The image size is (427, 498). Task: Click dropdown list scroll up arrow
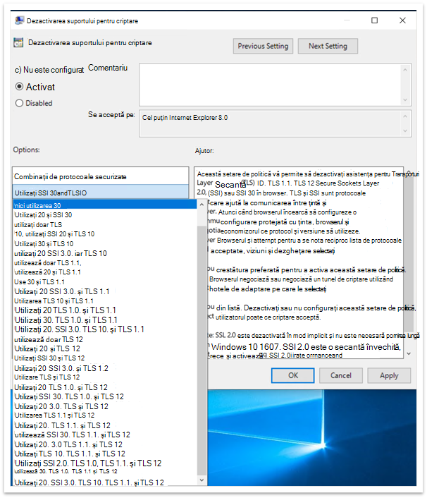coord(202,205)
